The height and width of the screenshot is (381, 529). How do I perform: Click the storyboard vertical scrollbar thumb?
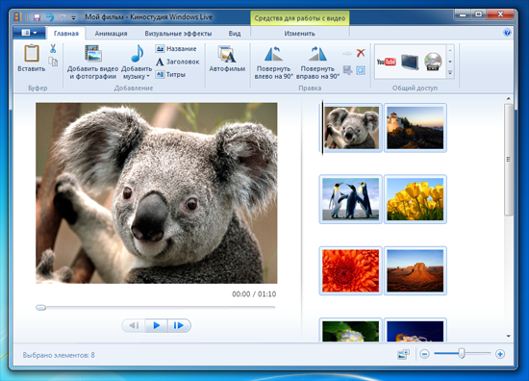point(509,160)
